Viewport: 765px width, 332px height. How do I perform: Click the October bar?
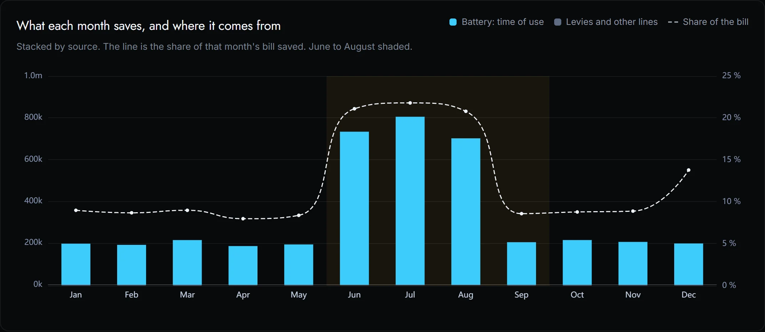coord(577,262)
